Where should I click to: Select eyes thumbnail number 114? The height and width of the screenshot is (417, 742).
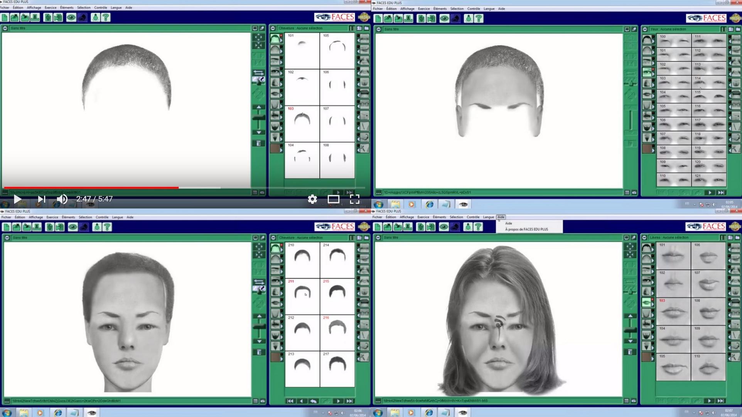point(709,82)
